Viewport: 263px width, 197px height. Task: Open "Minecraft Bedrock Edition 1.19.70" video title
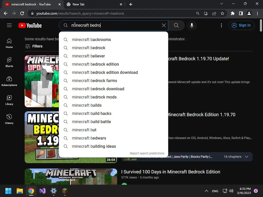click(202, 115)
